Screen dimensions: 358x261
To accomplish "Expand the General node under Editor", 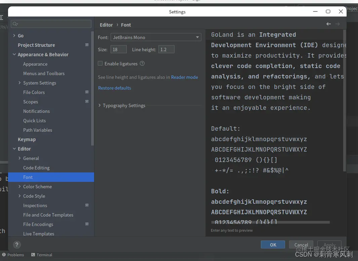I will 19,158.
